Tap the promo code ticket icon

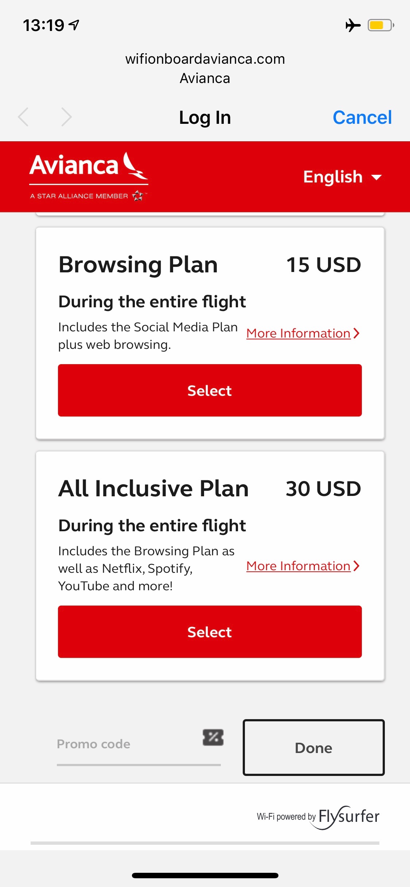coord(213,737)
